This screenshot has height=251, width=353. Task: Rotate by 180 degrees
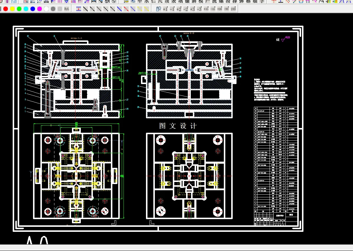[x=233, y=9]
